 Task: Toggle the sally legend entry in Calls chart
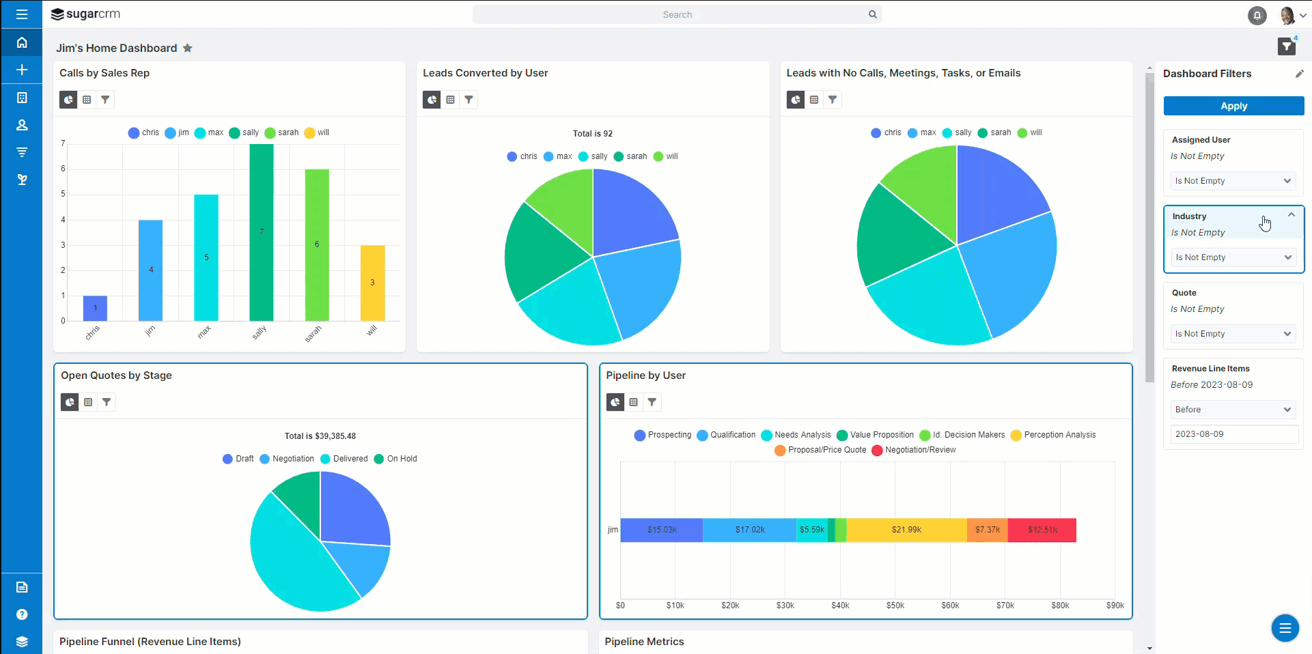coord(244,132)
